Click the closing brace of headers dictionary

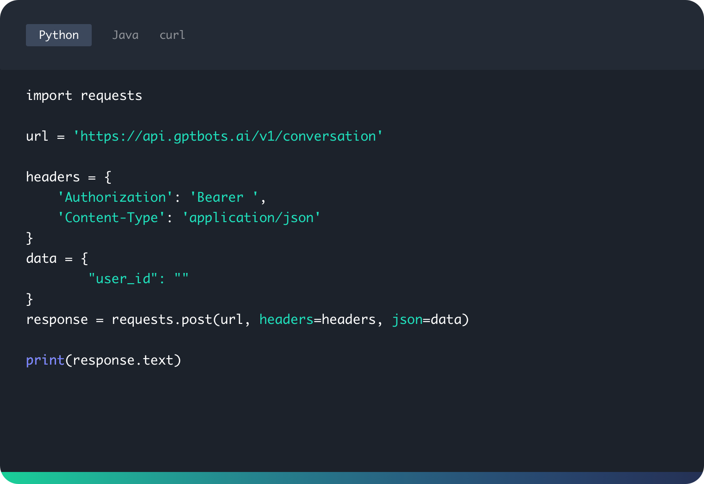pos(30,237)
